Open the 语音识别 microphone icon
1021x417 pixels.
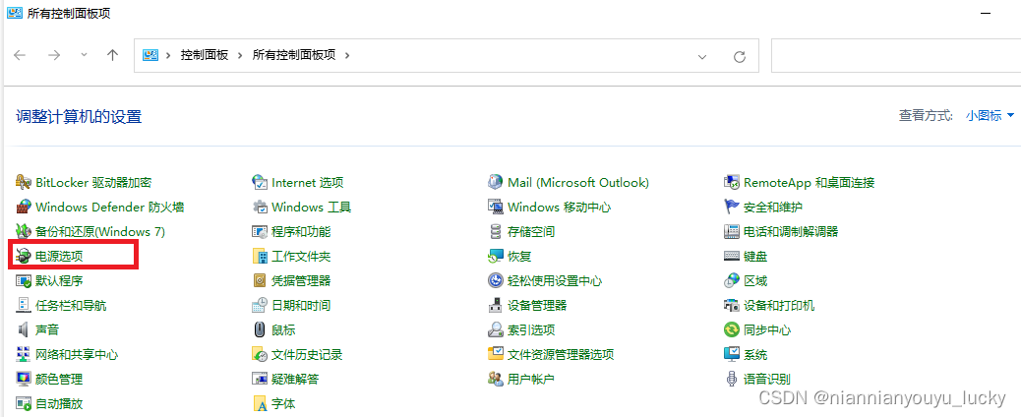[x=732, y=379]
